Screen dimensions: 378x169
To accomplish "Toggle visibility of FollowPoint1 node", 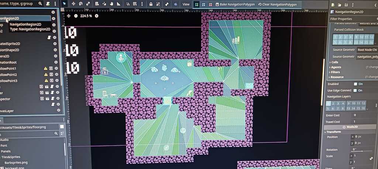I will pos(56,68).
